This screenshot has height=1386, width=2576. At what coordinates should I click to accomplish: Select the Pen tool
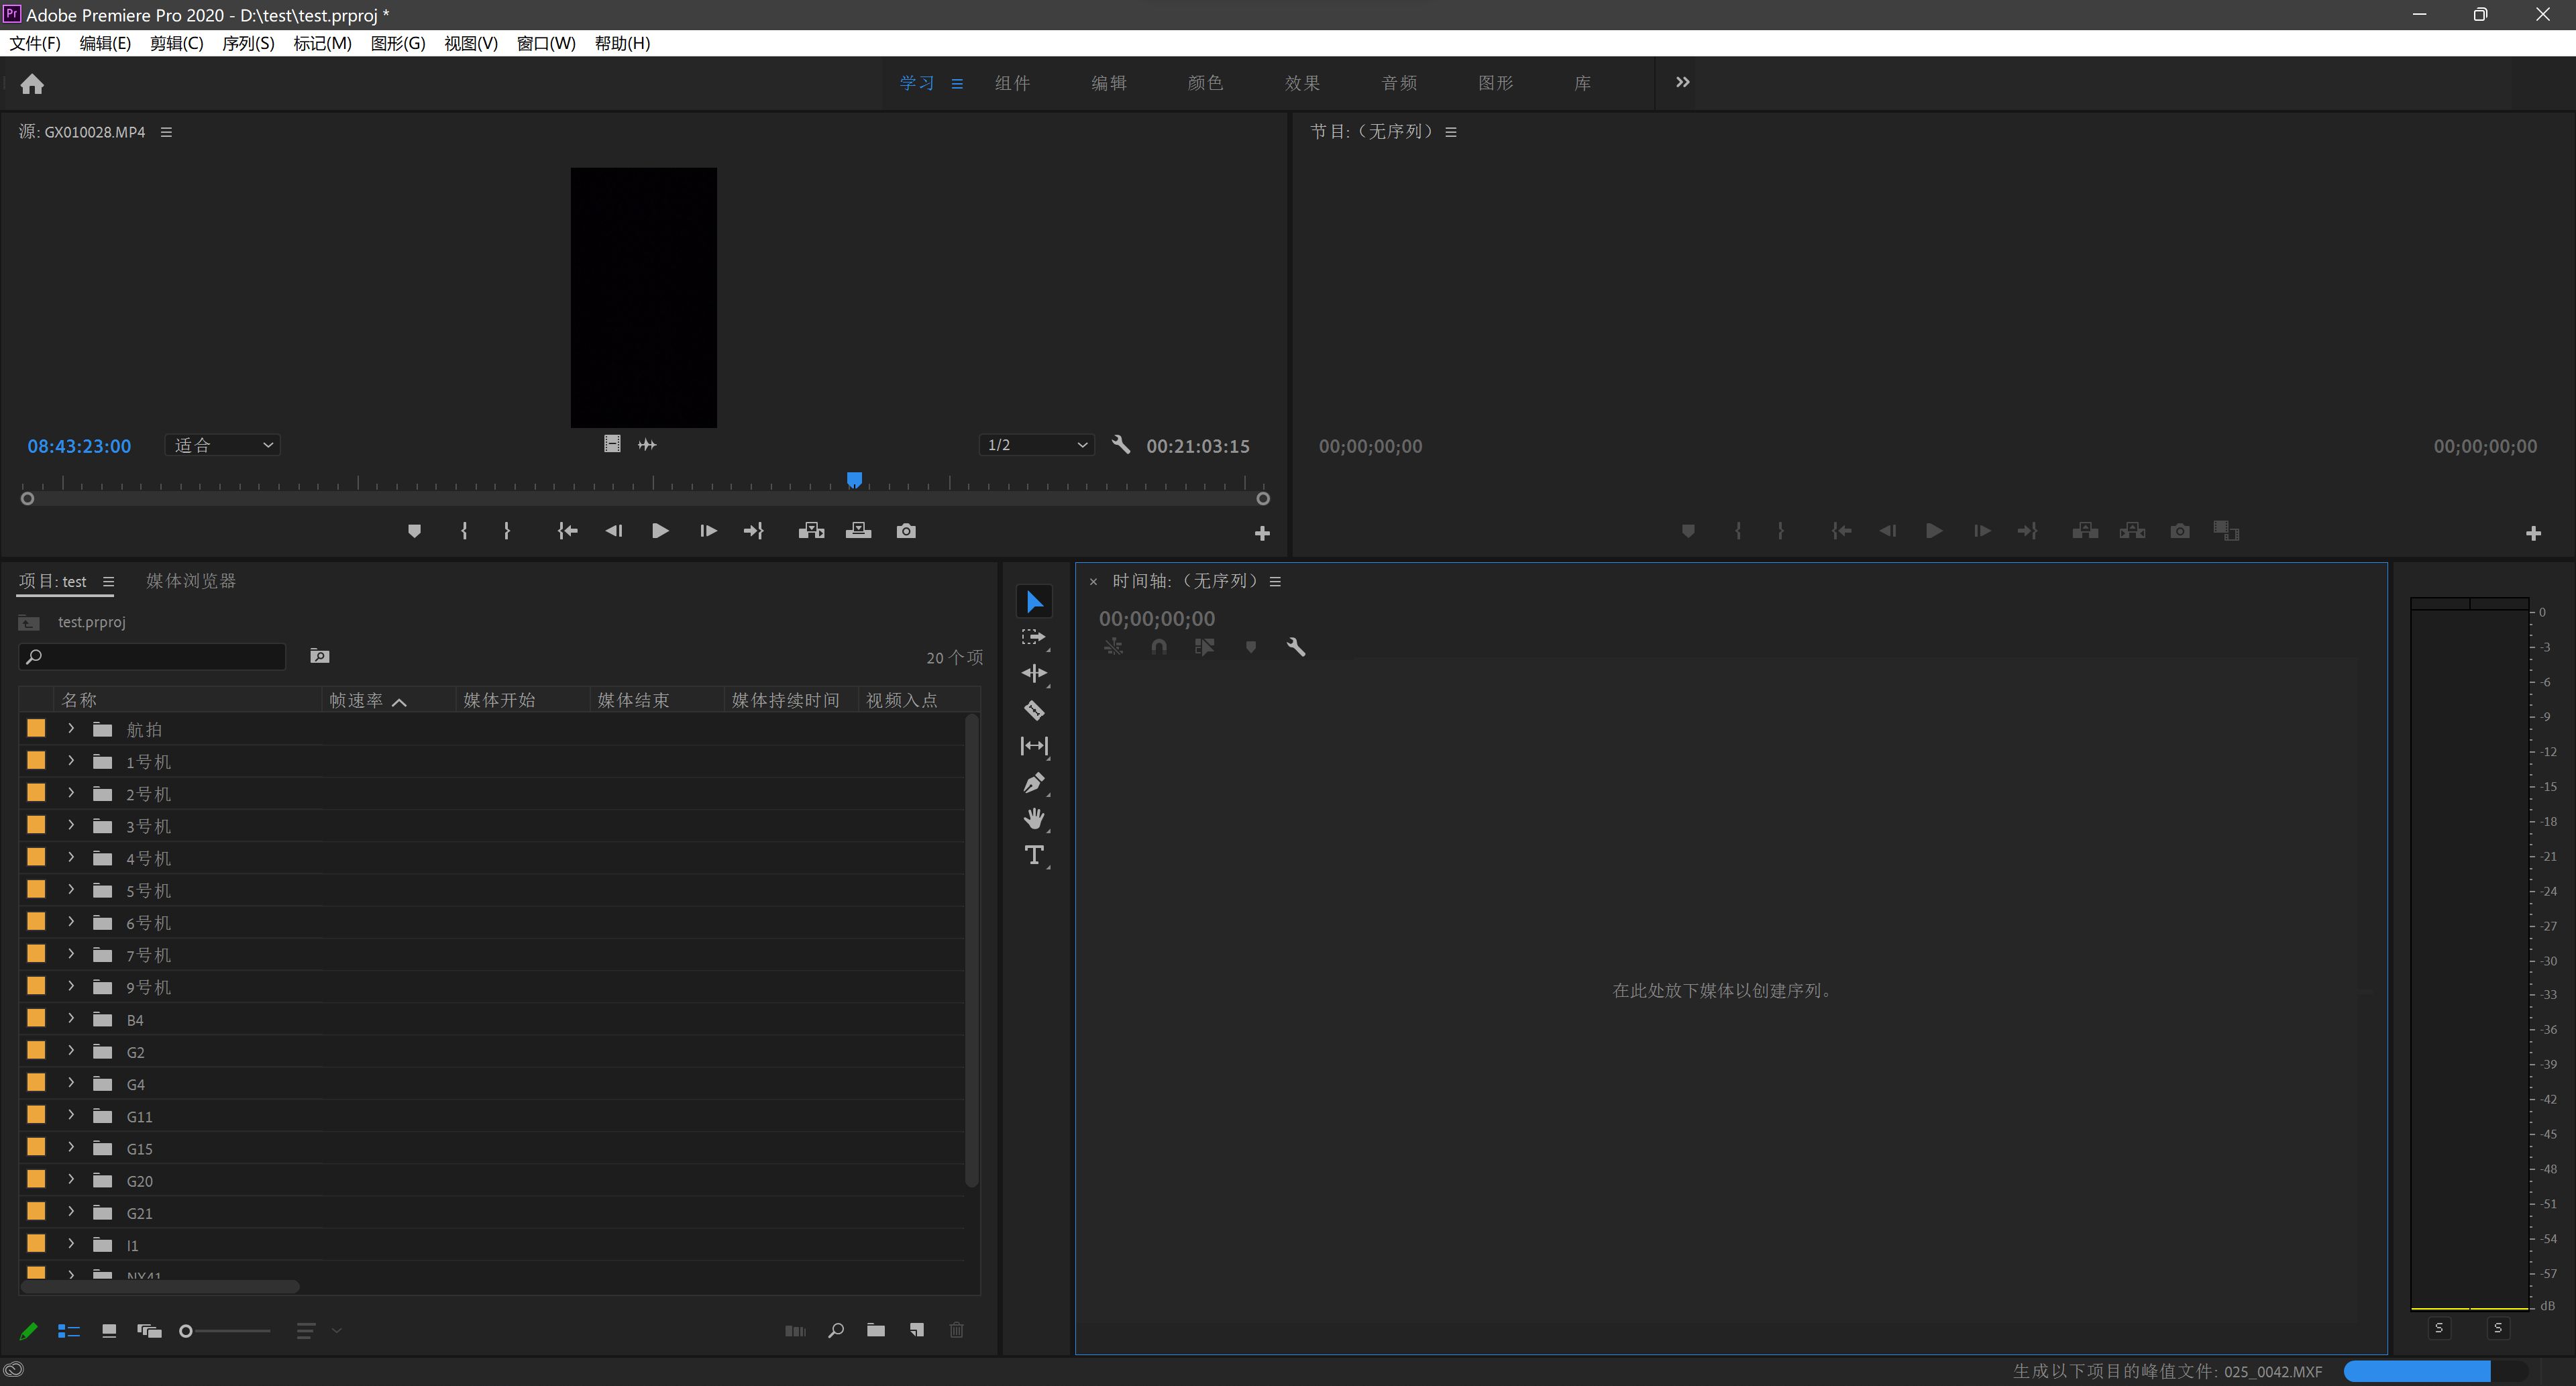click(x=1034, y=783)
